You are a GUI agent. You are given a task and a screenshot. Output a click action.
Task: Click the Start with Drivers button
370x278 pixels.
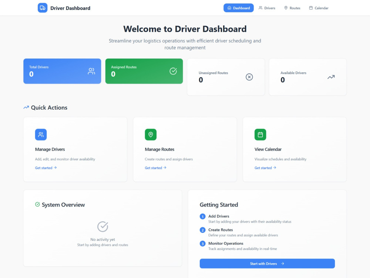[x=267, y=264]
